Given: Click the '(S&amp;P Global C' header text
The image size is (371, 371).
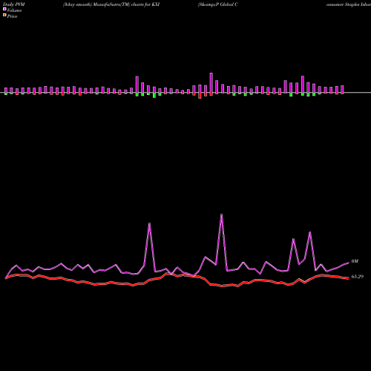Looking at the screenshot, I should [218, 4].
